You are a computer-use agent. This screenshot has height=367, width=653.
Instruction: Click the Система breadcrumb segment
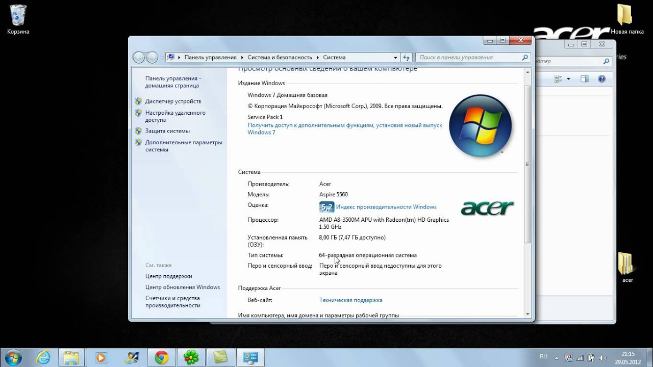pos(334,58)
